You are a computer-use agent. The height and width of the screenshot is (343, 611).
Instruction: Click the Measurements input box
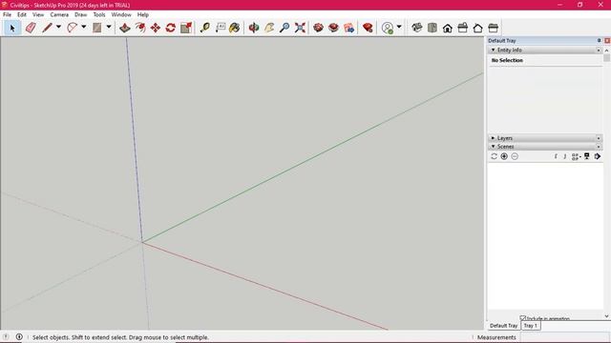tap(564, 337)
